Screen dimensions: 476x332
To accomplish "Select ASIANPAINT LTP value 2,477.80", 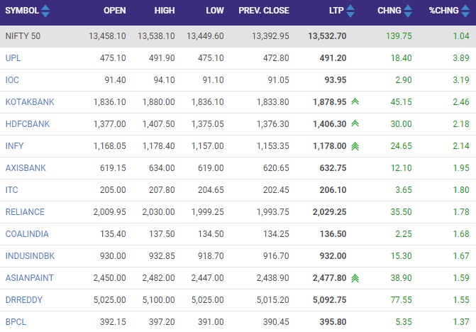I will (330, 278).
